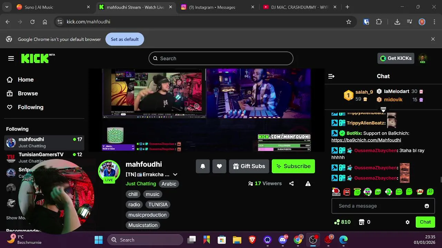Report the stream with the warning icon

[x=308, y=184]
